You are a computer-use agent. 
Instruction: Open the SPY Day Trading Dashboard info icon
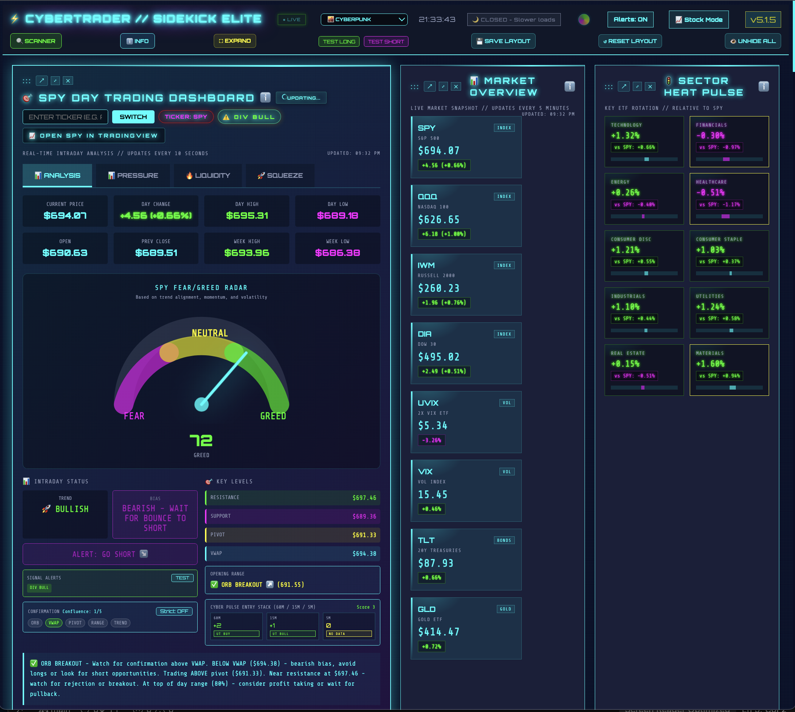tap(265, 98)
